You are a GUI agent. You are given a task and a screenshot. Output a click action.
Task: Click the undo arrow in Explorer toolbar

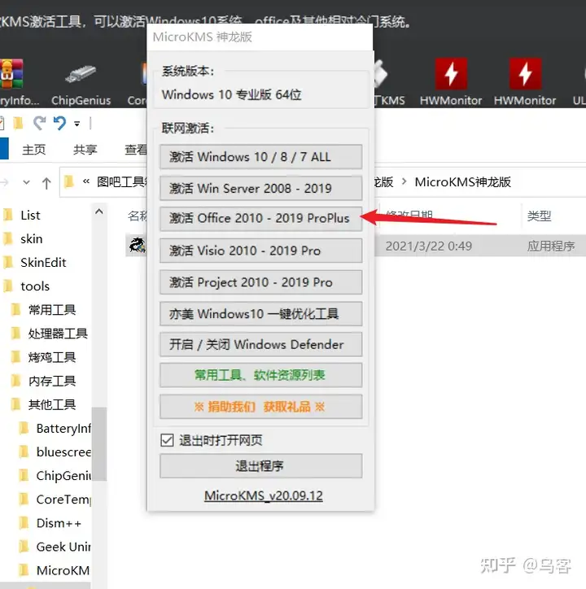point(59,123)
